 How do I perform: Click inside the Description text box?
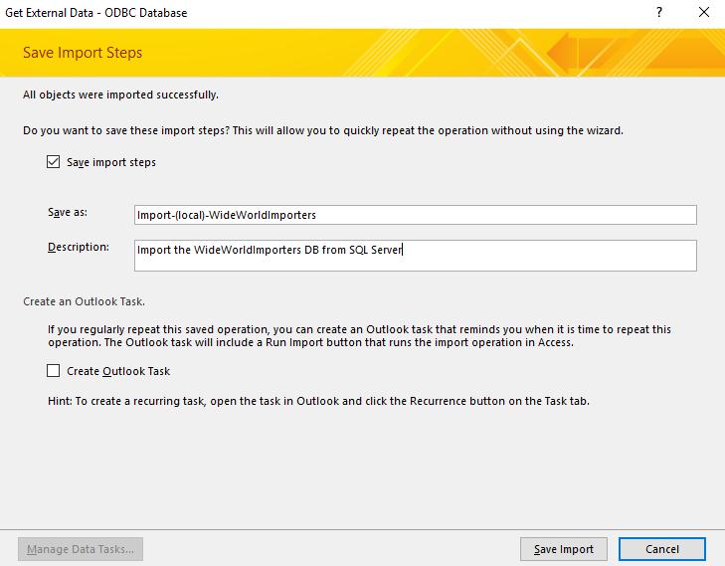pos(415,255)
